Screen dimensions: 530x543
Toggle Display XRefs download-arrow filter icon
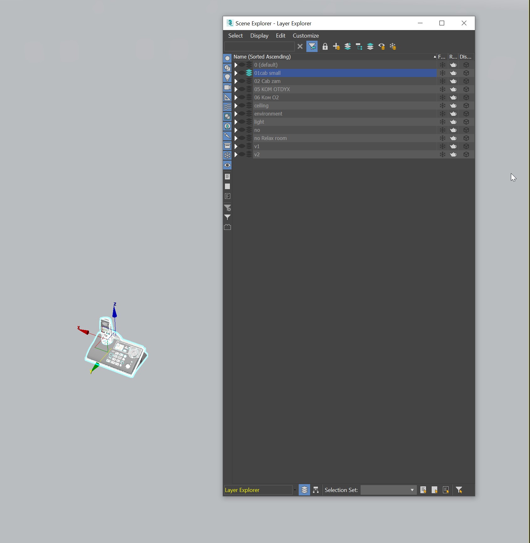coord(227,126)
